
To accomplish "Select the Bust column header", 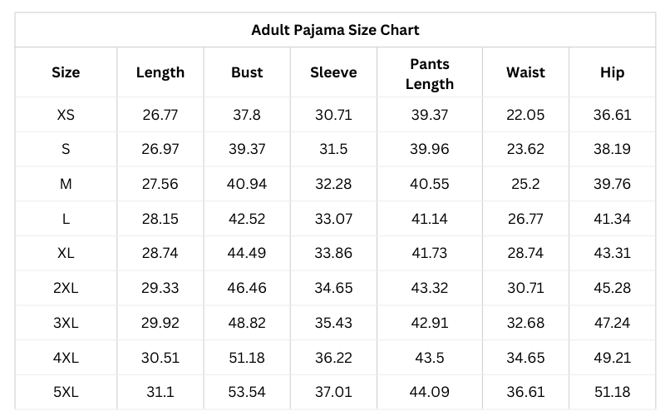I will pyautogui.click(x=247, y=72).
